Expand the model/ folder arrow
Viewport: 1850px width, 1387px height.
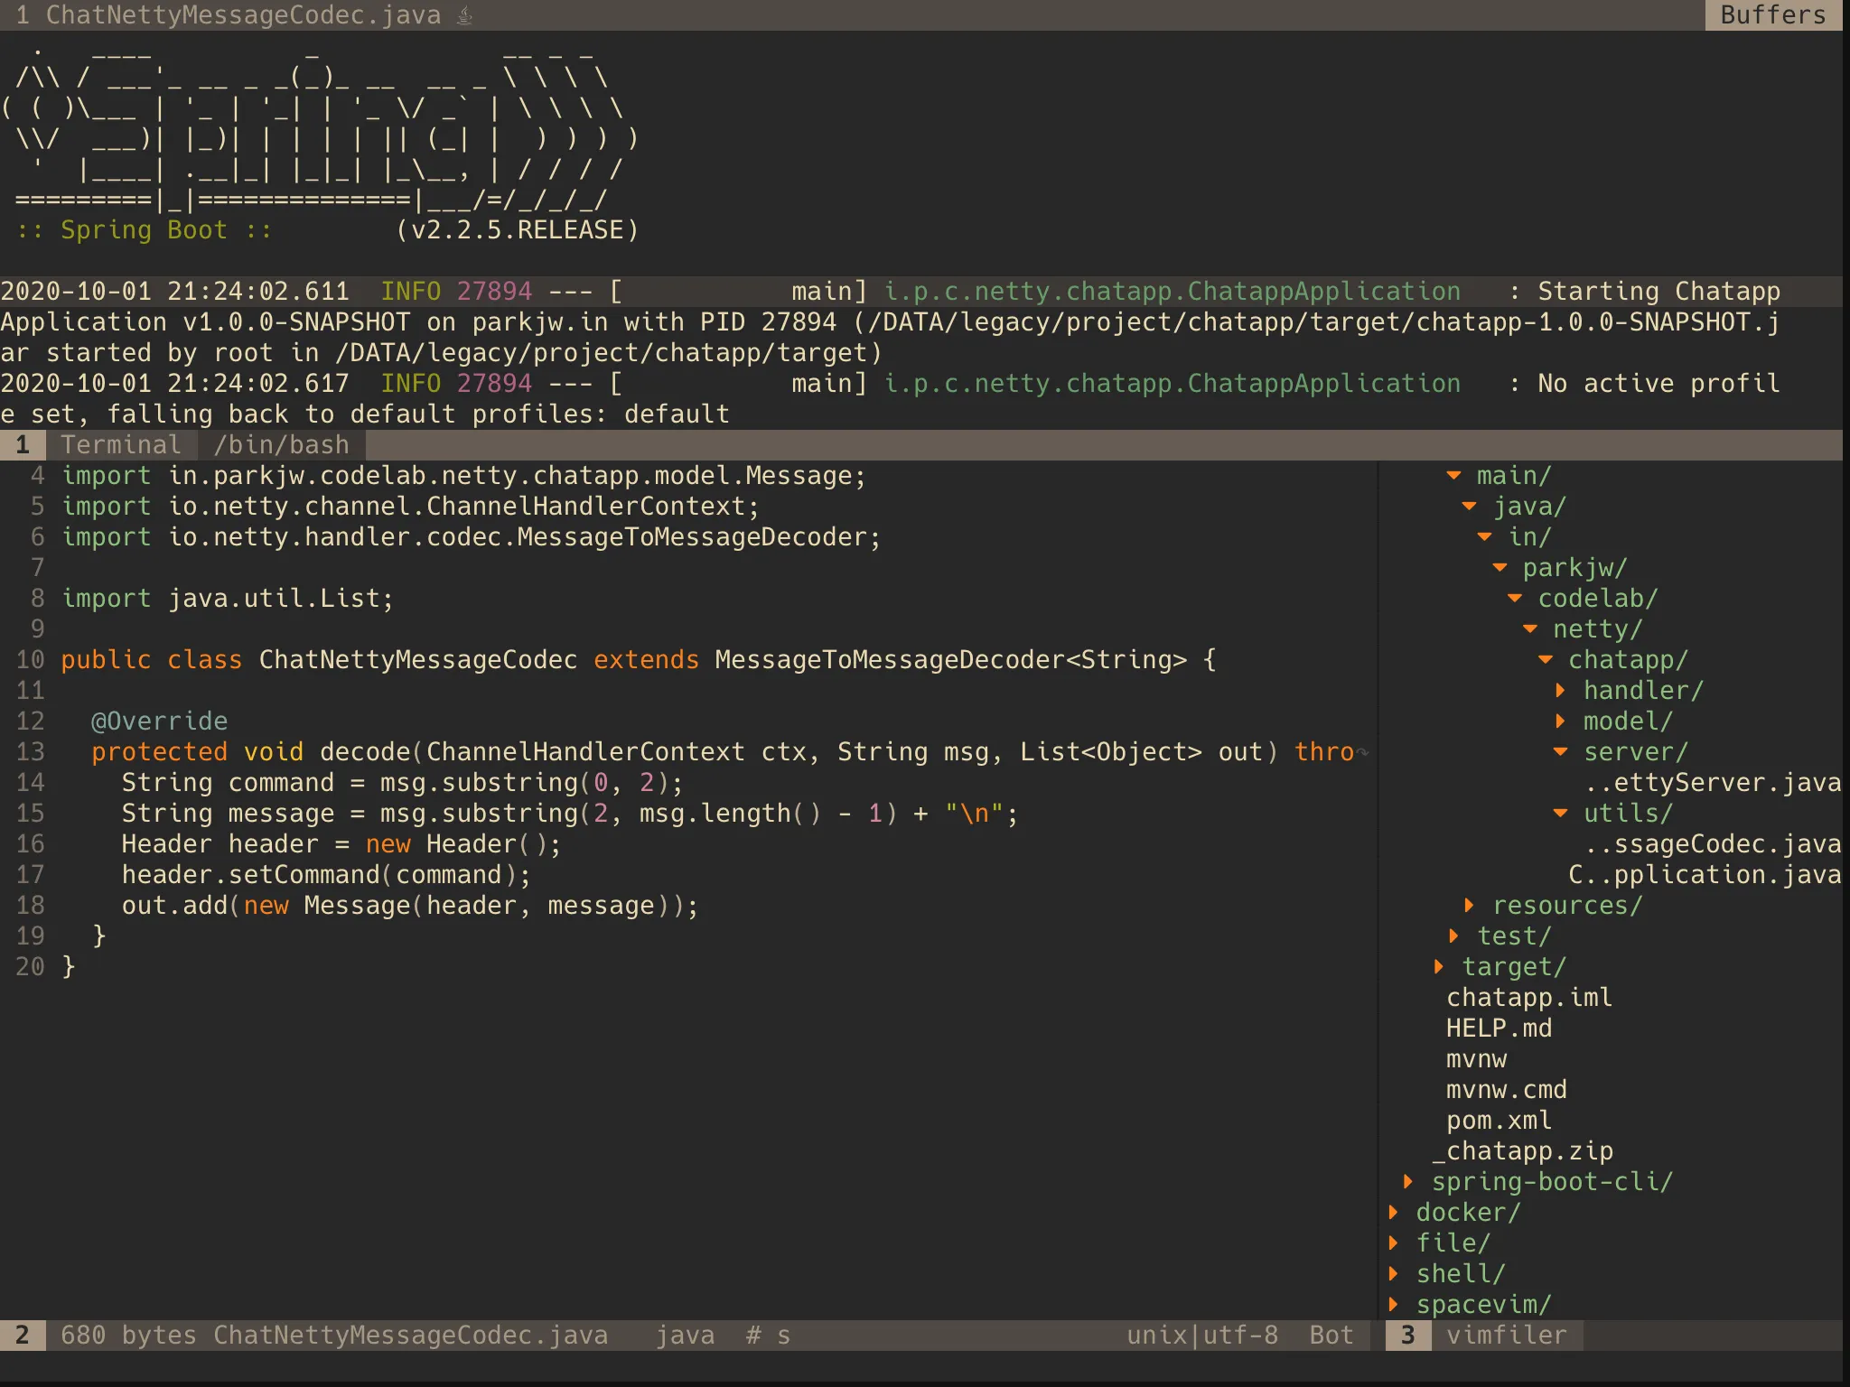[x=1560, y=721]
